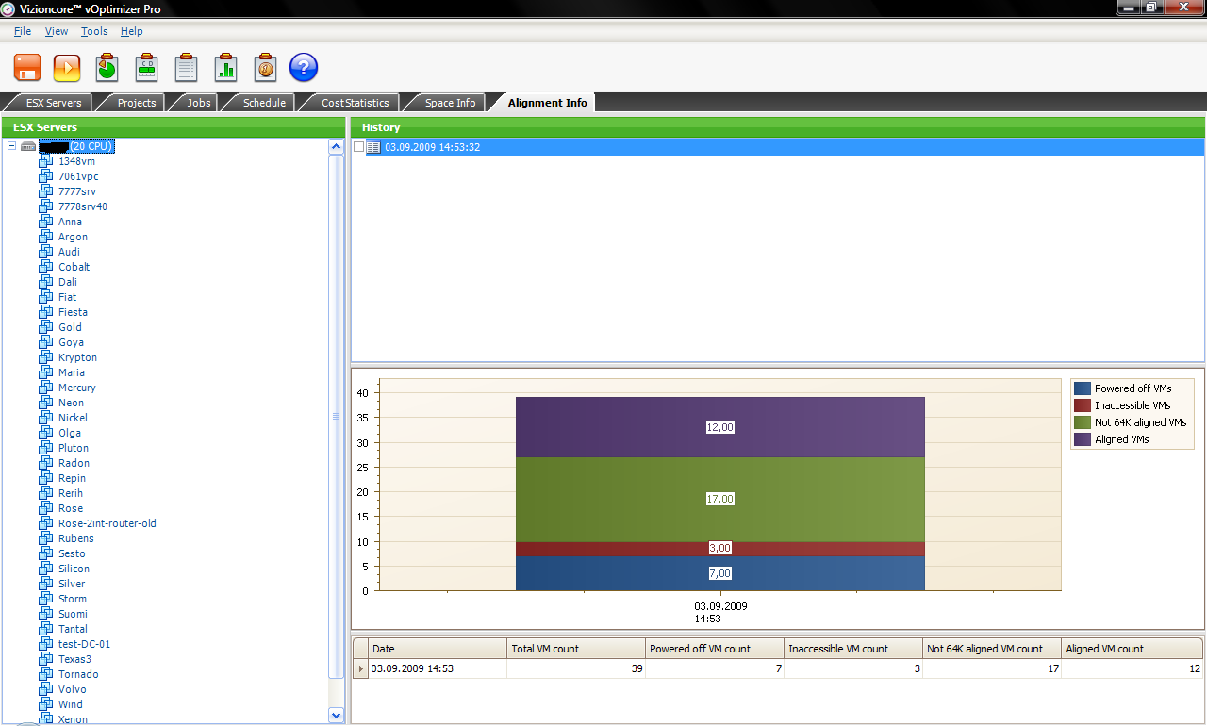Image resolution: width=1207 pixels, height=726 pixels.
Task: Switch to the Cost Statistics tab
Action: [355, 103]
